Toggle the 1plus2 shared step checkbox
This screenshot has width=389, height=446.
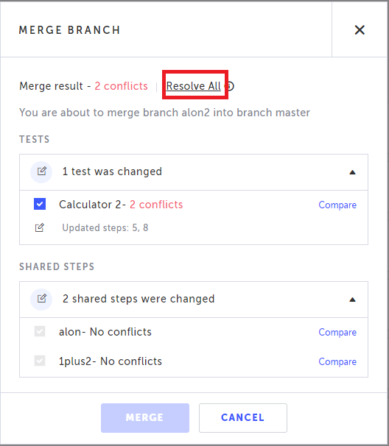coord(40,361)
